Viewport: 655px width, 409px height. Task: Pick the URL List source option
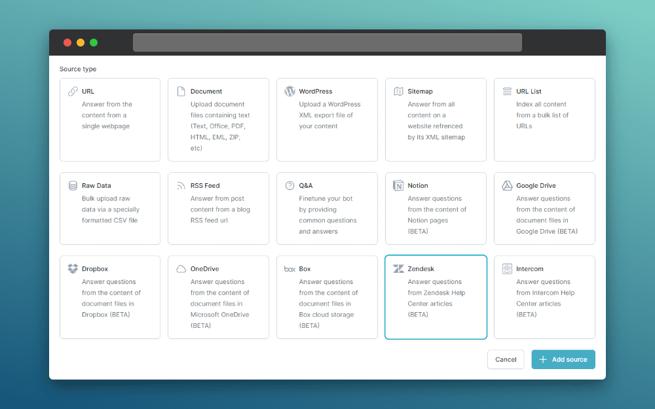click(544, 120)
